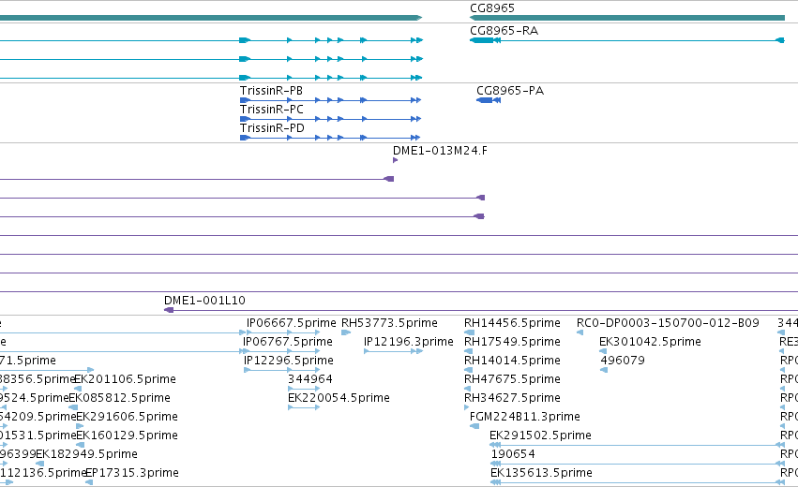Screen dimensions: 798x487
Task: Select the RH53773.5prime light-blue arrow glyph
Action: (346, 332)
